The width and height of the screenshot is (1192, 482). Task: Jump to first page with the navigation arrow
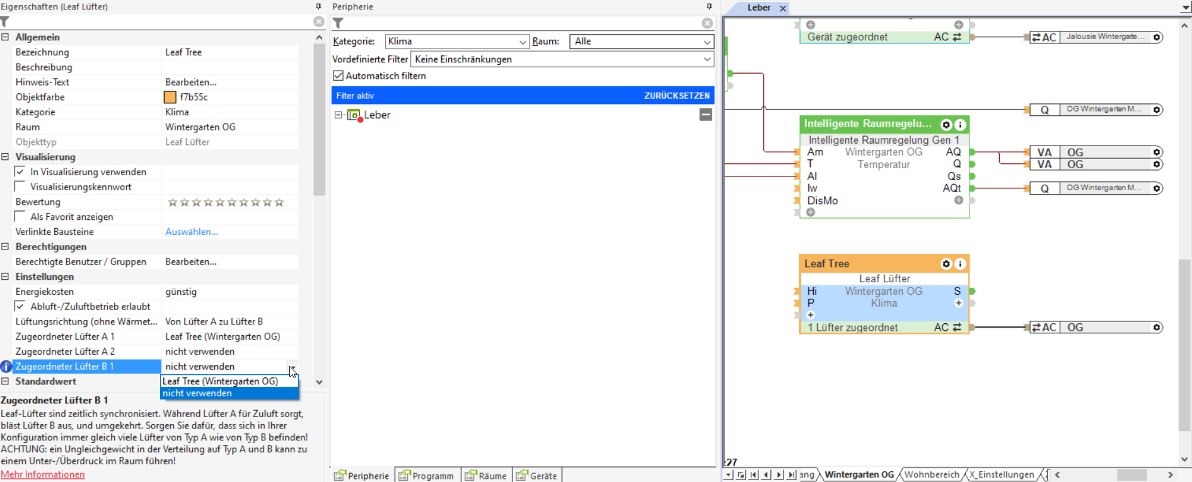pos(754,475)
